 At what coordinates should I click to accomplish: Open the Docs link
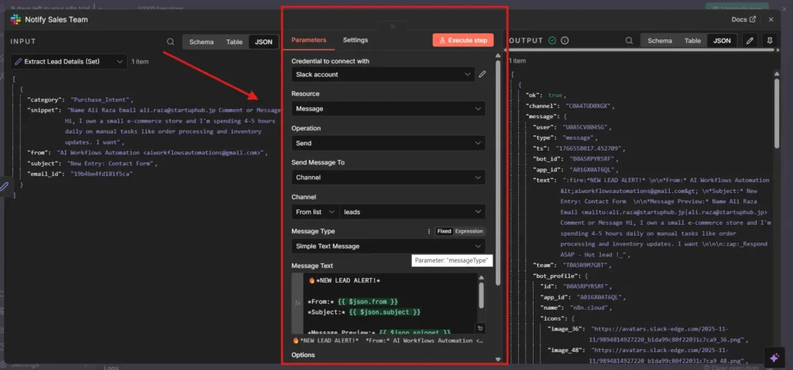point(743,19)
